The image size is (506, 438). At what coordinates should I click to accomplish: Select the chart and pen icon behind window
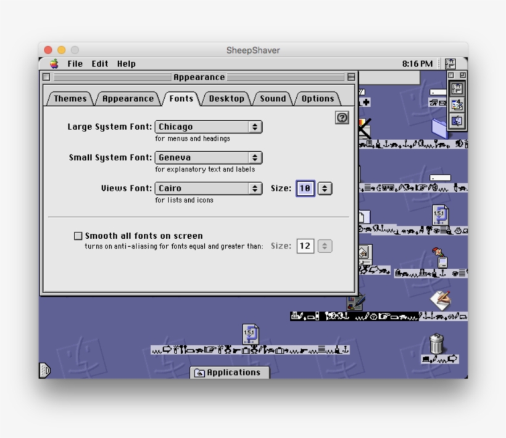click(356, 302)
